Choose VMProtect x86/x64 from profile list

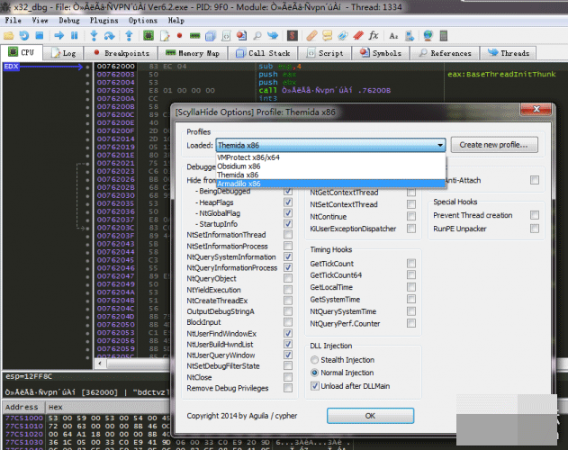(330, 157)
